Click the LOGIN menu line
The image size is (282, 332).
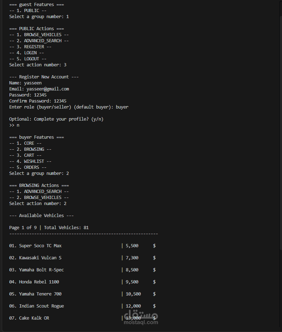coord(27,53)
